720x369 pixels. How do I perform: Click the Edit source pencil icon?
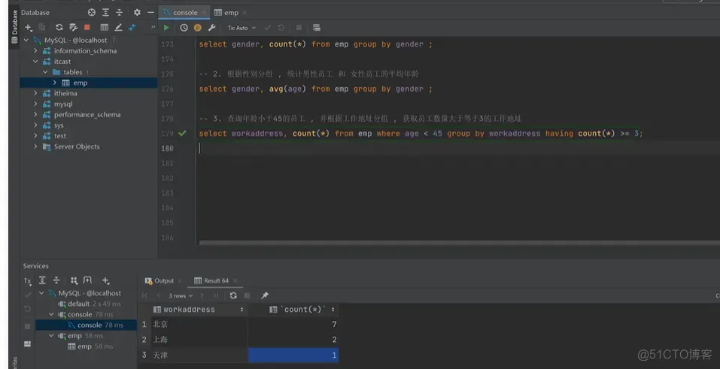118,28
